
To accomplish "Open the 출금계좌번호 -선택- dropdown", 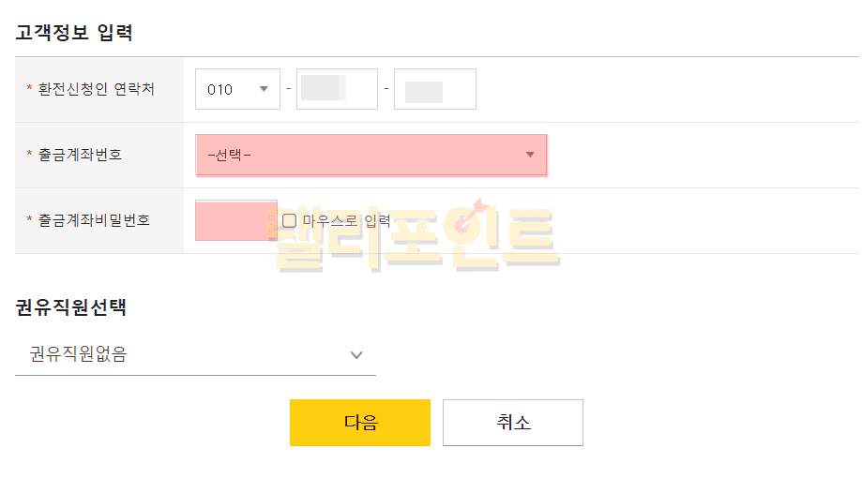I will click(371, 155).
